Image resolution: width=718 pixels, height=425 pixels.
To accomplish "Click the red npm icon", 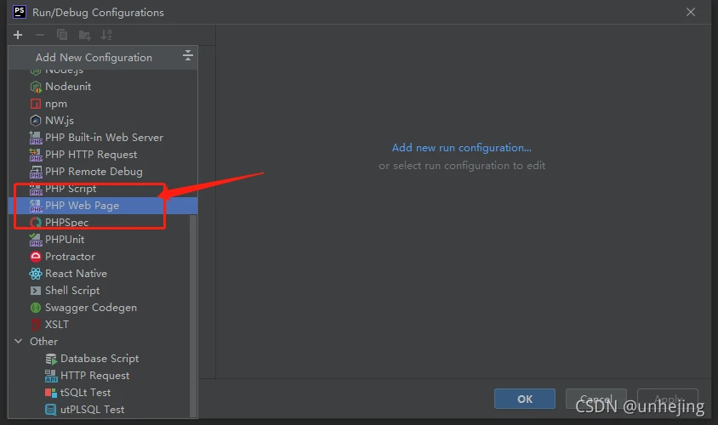I will click(36, 104).
